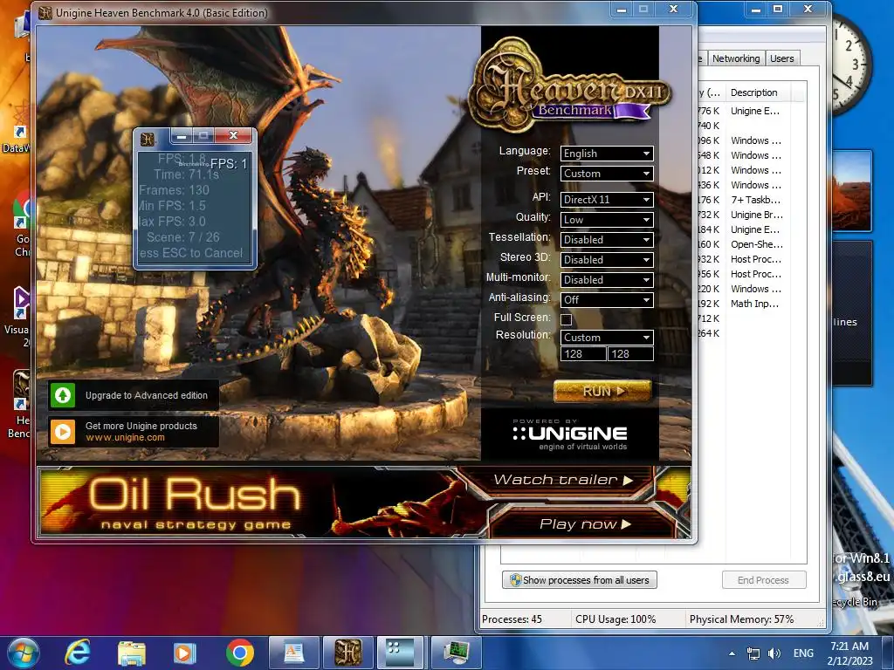Click the Google Chrome desktop shortcut
This screenshot has width=894, height=670.
pyautogui.click(x=21, y=225)
